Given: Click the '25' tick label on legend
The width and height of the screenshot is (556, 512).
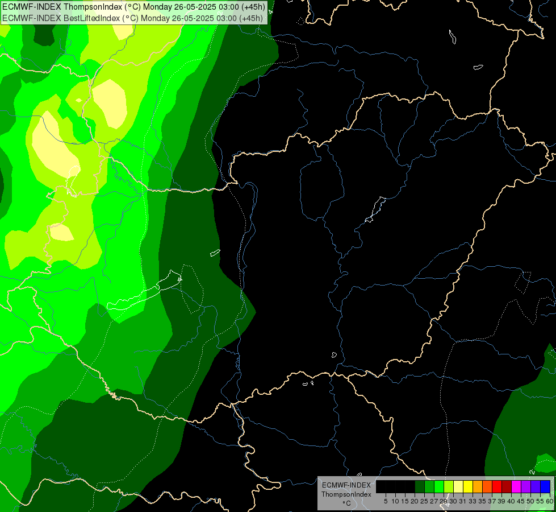Looking at the screenshot, I should [x=424, y=501].
